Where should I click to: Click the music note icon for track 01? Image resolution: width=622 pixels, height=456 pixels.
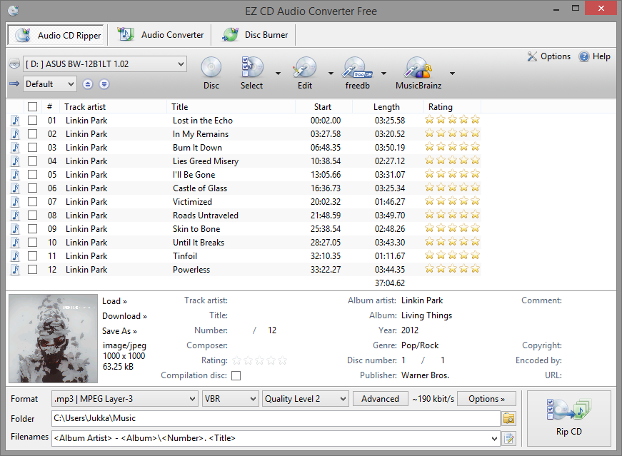15,120
